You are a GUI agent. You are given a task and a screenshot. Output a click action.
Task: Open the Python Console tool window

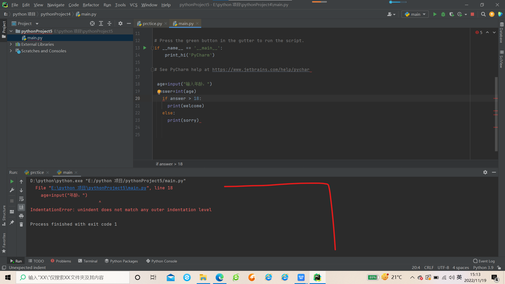point(161,261)
